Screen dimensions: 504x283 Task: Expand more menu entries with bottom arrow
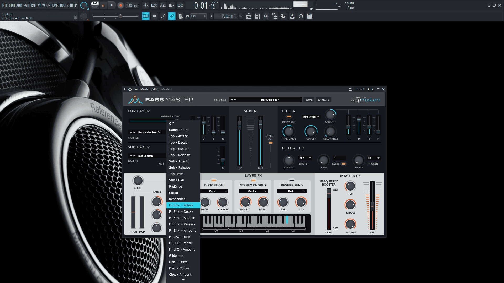tap(183, 280)
